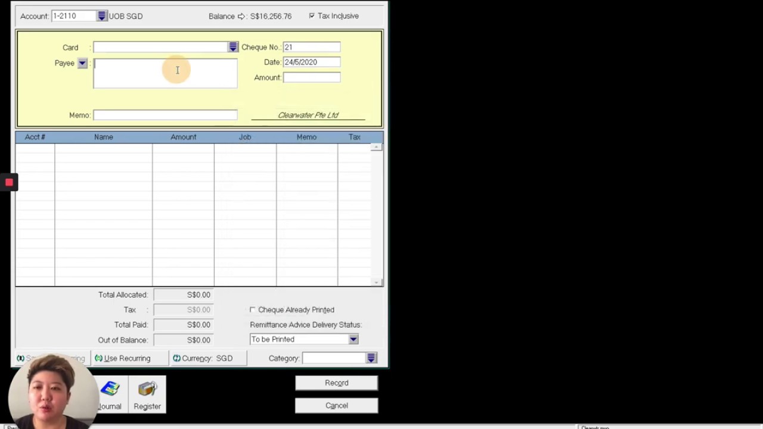The height and width of the screenshot is (429, 763).
Task: Open the Card list selector icon
Action: pos(233,47)
